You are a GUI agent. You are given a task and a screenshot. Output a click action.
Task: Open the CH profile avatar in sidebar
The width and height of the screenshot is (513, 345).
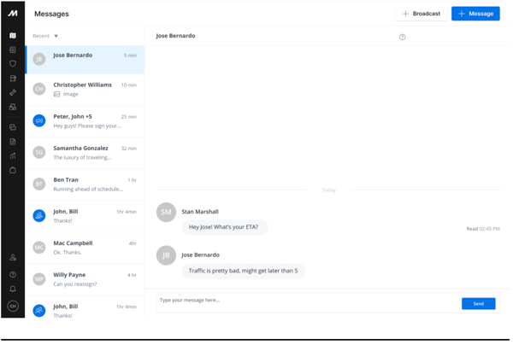click(x=13, y=306)
